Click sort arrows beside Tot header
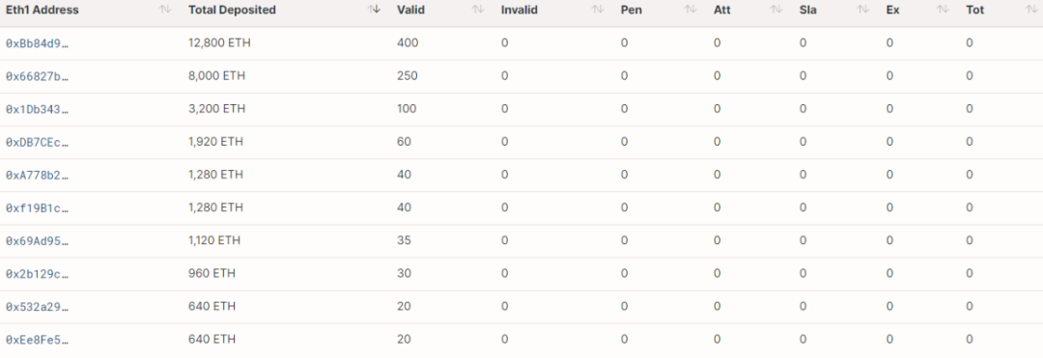The width and height of the screenshot is (1043, 358). 1031,10
